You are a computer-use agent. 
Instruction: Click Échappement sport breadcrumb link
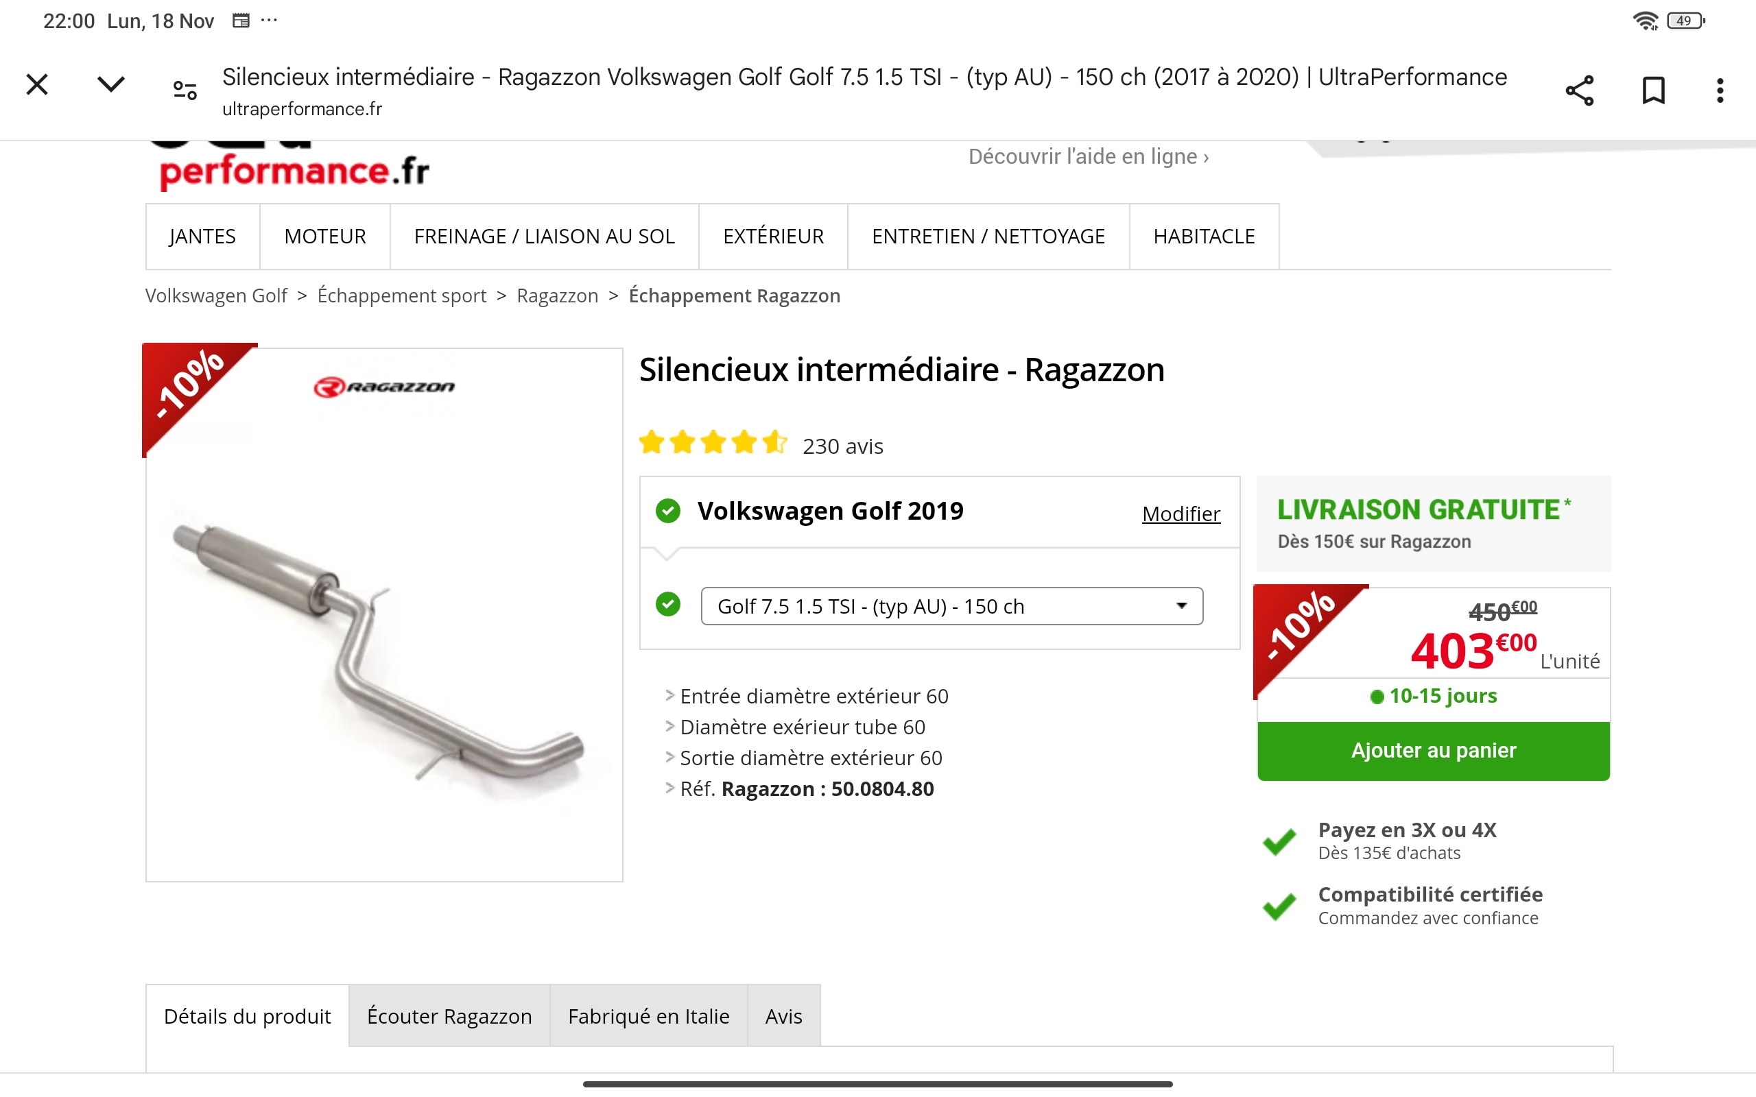(402, 296)
